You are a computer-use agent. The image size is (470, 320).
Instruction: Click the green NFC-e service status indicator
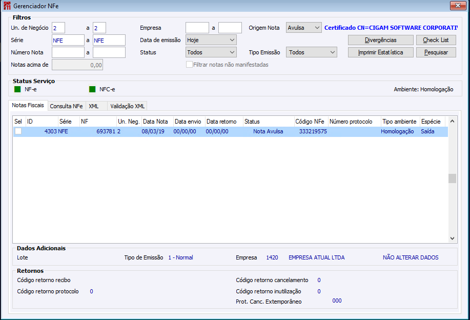[92, 89]
